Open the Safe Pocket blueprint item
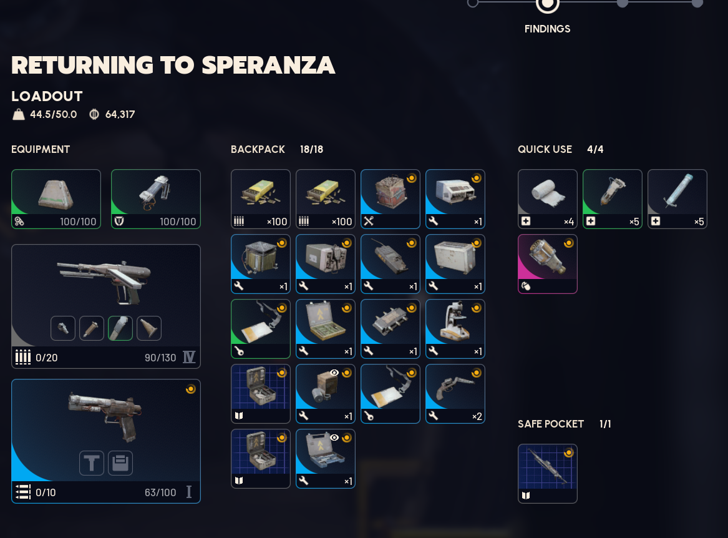728x538 pixels. click(547, 474)
